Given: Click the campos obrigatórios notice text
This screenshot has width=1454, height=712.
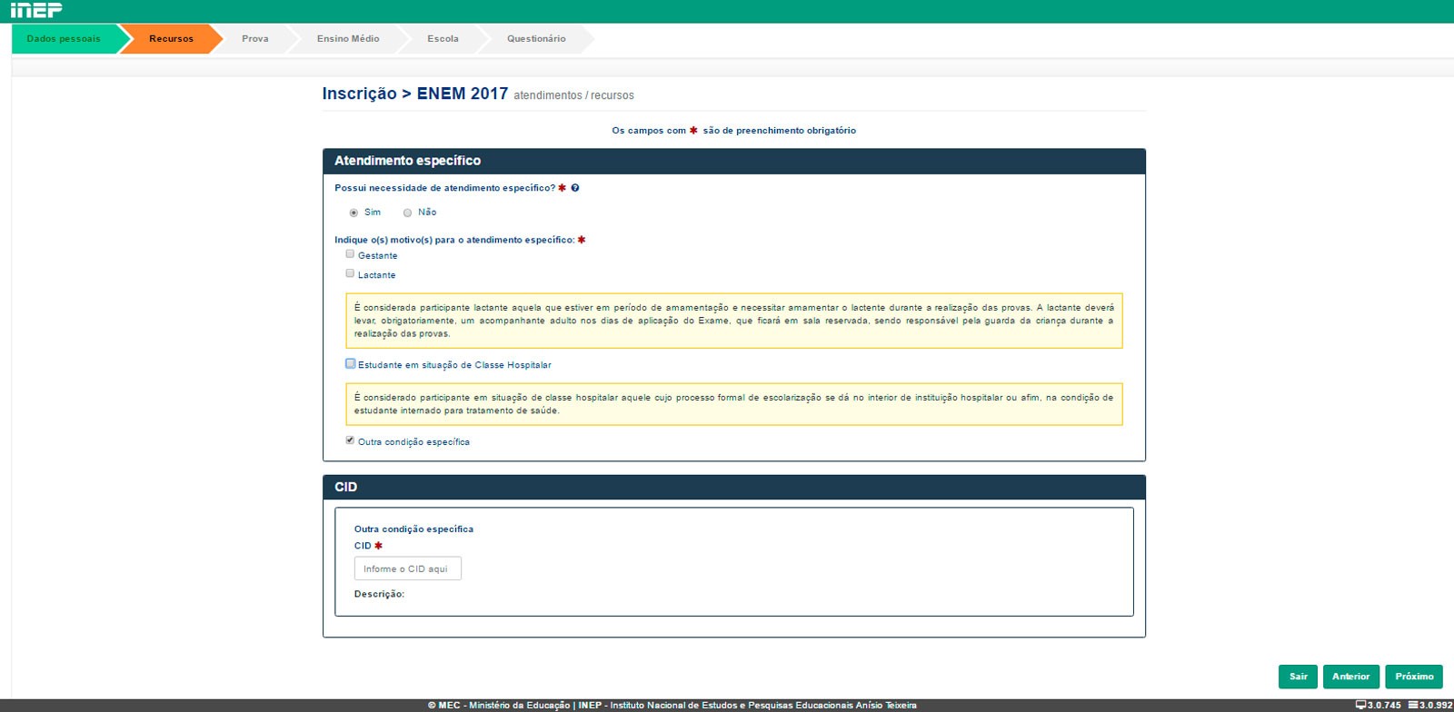Looking at the screenshot, I should (x=733, y=131).
